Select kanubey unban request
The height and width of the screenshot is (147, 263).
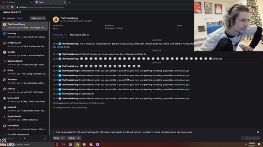[x=25, y=35]
